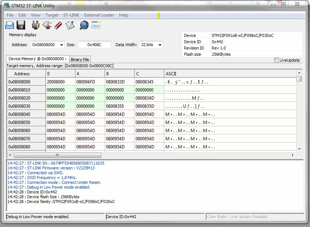Click the Open file toolbar icon

(10, 25)
